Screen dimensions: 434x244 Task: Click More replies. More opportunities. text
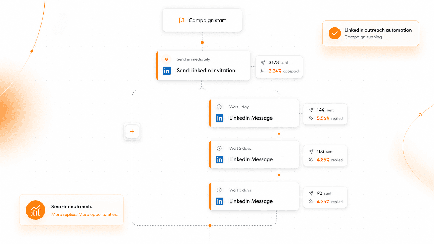point(84,214)
